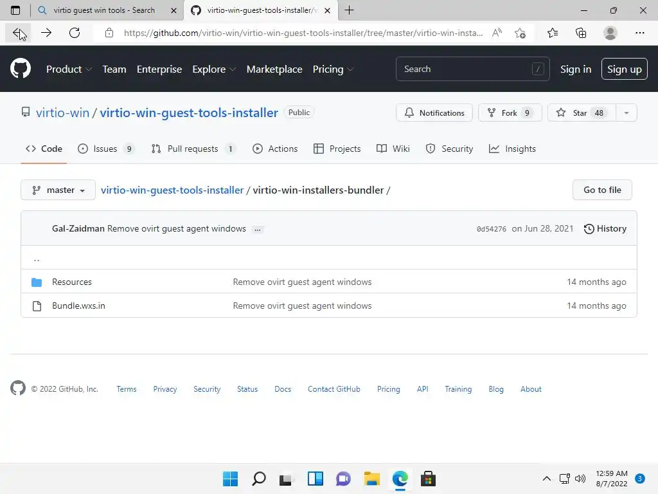Click the browser forward arrow
658x494 pixels.
coord(46,33)
